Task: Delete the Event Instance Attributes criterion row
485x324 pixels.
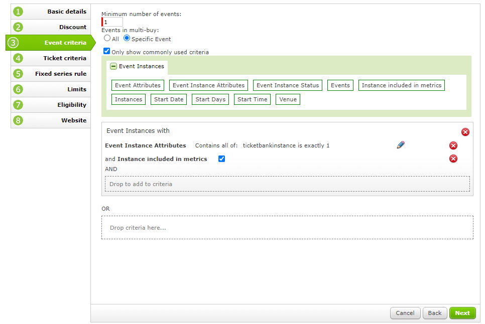Action: tap(453, 145)
